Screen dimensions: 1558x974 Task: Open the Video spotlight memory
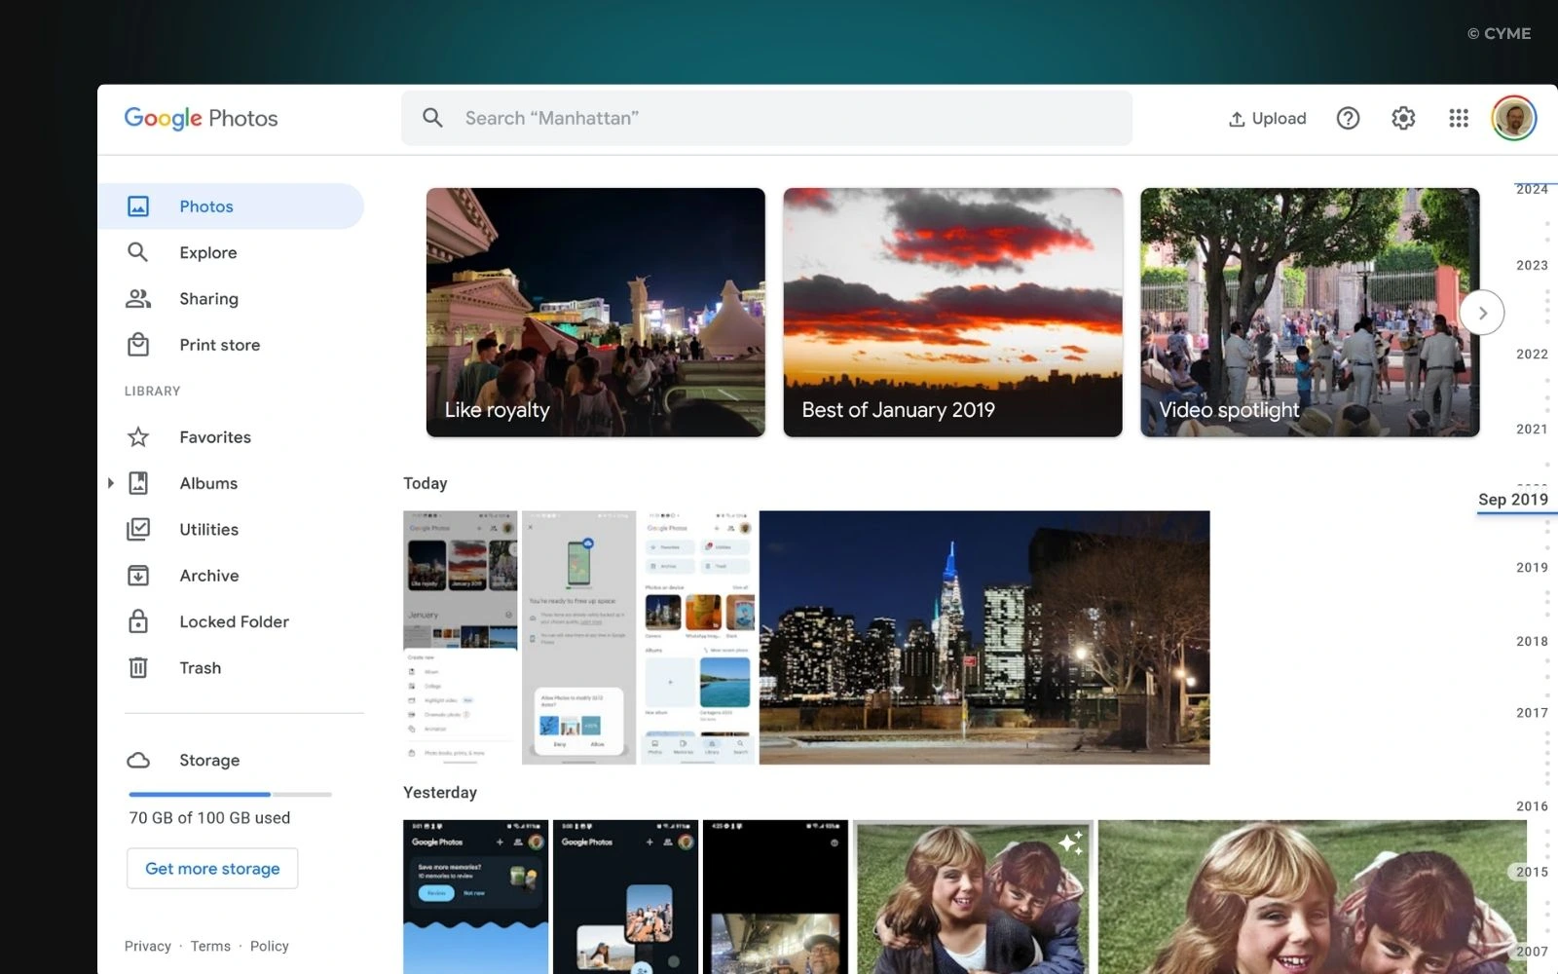1310,313
